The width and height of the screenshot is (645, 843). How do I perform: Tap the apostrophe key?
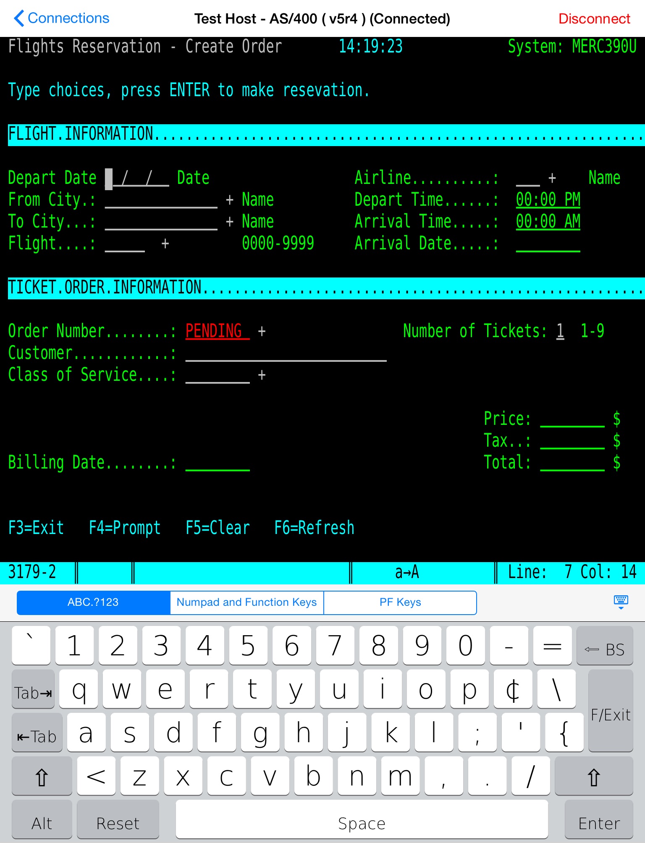(x=521, y=733)
